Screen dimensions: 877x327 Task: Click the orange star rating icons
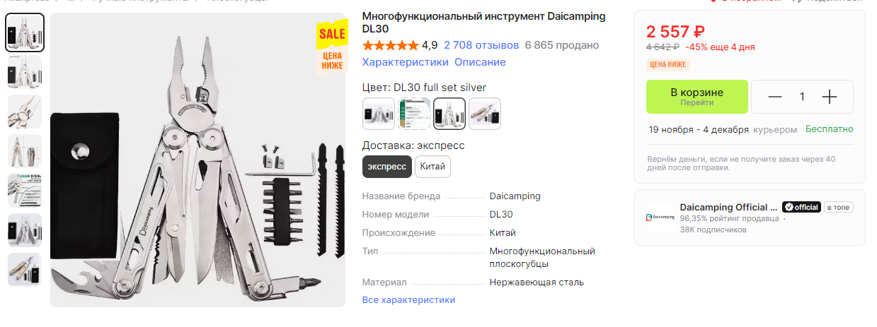[x=390, y=45]
